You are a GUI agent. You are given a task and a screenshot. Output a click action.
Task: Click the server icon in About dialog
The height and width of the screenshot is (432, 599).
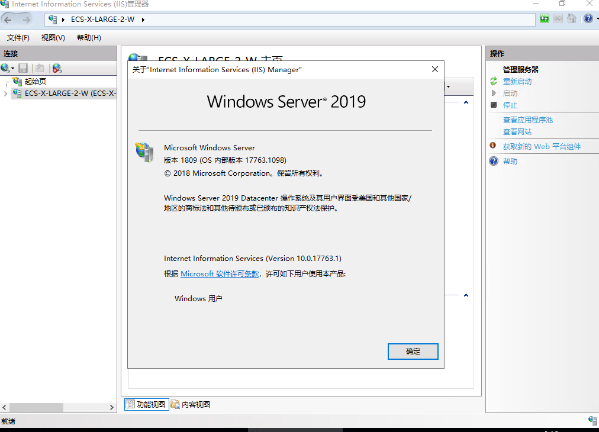coord(144,152)
